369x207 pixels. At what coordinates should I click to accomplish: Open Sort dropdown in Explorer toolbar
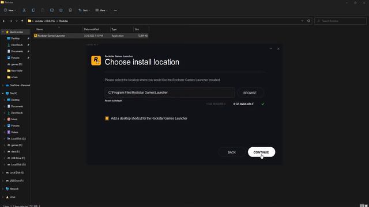(84, 10)
